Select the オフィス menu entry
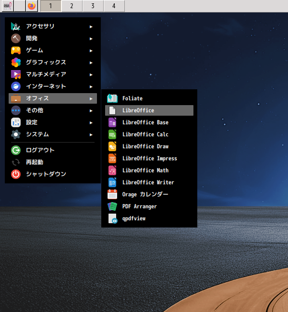Screen dimensions: 288x312 tap(53, 98)
